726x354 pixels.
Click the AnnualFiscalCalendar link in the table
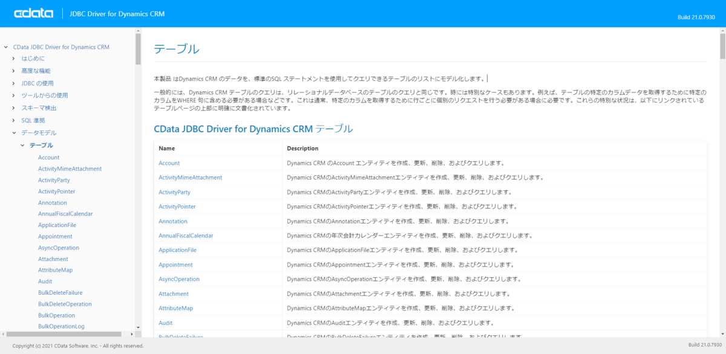186,236
